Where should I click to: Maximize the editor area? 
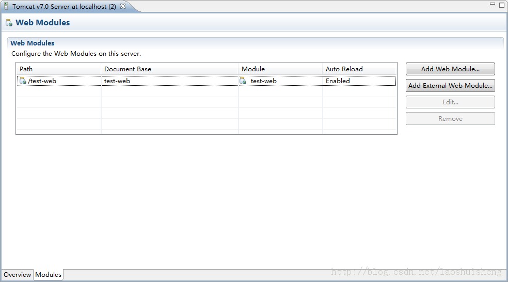coord(502,5)
